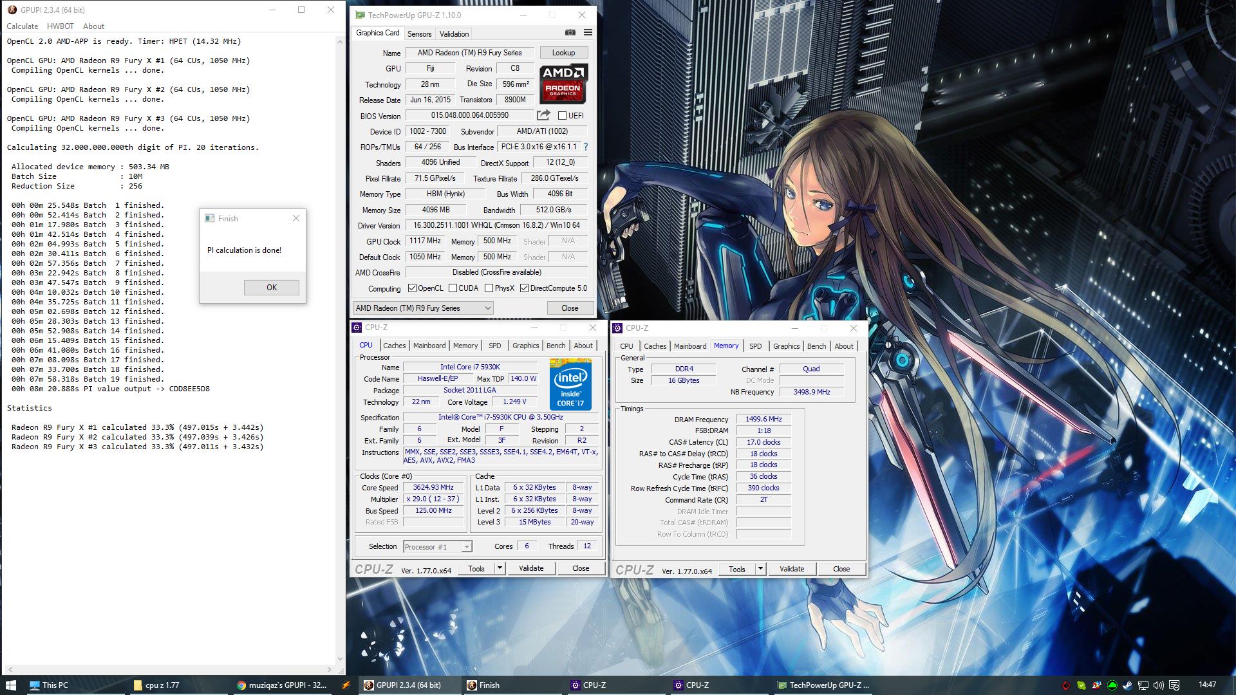Click Validate in right CPU-Z Memory window
Viewport: 1236px width, 695px height.
(x=792, y=569)
